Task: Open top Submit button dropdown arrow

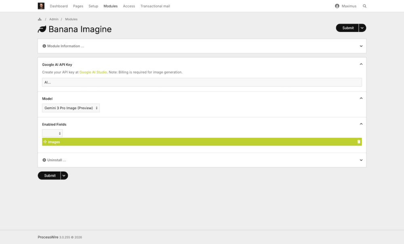Action: point(362,28)
